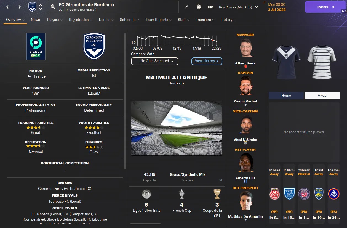The width and height of the screenshot is (347, 228).
Task: Click the MATMUT ATLANTIQUE stadium name
Action: (177, 78)
